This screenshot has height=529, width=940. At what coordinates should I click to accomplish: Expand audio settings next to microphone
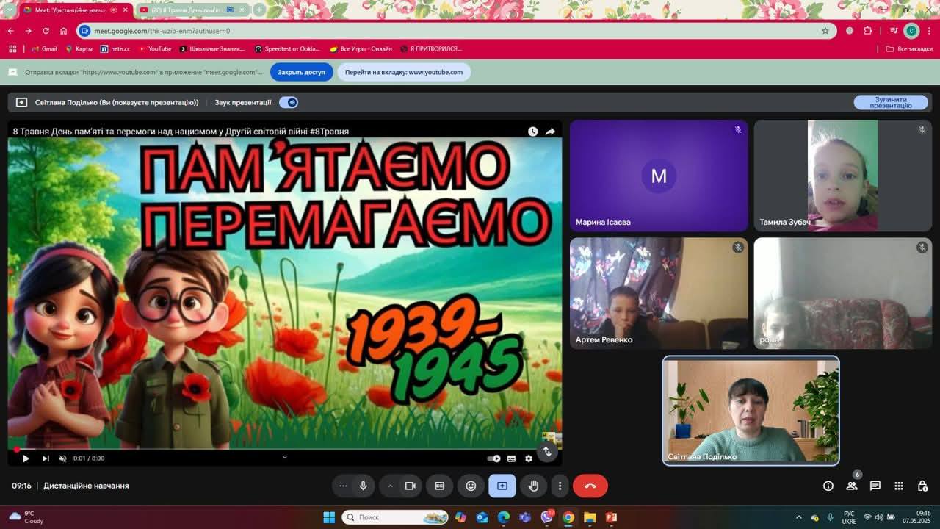point(343,486)
